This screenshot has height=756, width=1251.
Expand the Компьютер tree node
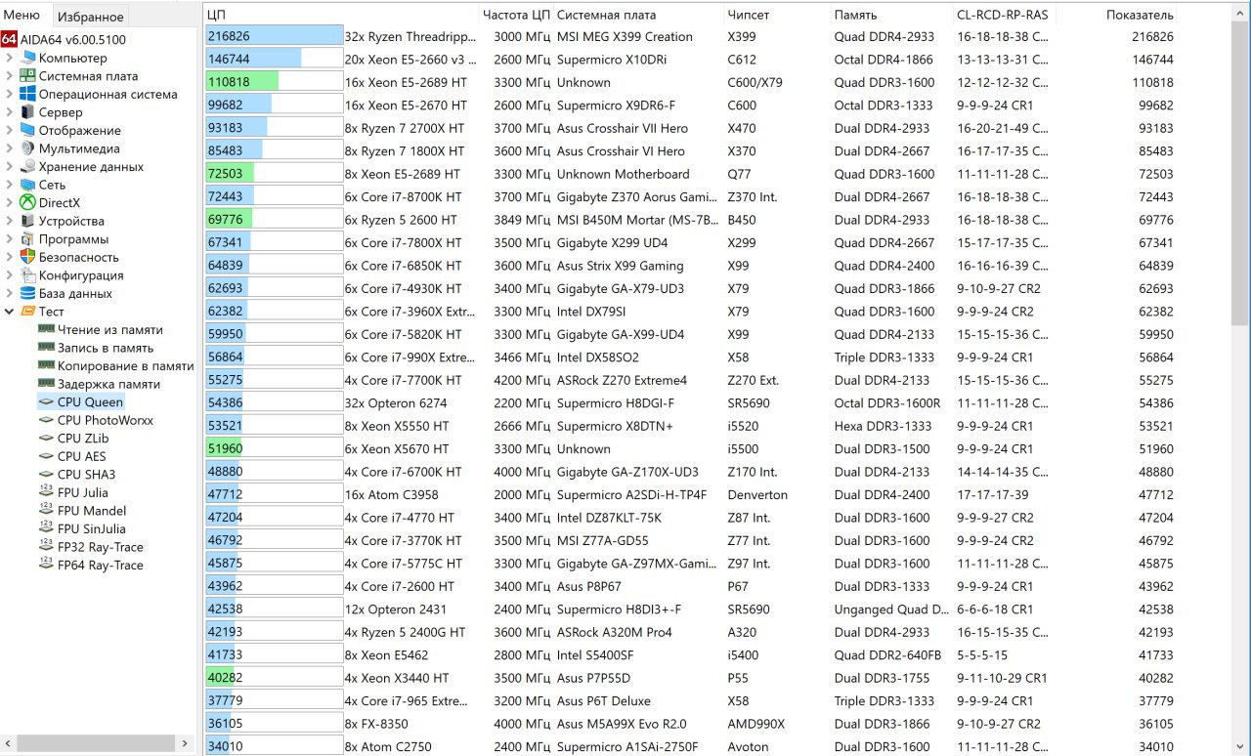point(10,58)
